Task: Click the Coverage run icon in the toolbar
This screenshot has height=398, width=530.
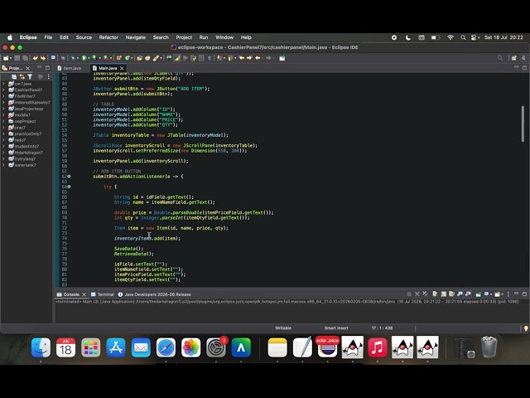Action: [x=95, y=58]
